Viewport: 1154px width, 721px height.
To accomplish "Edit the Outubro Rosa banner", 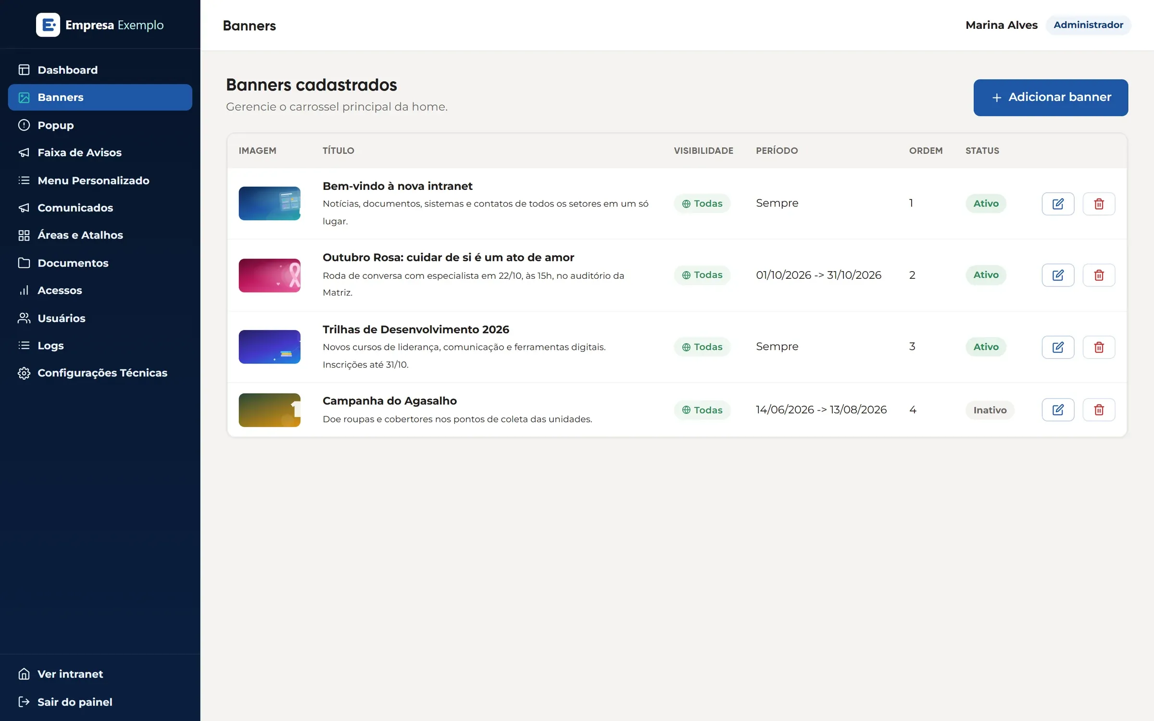I will (1058, 275).
